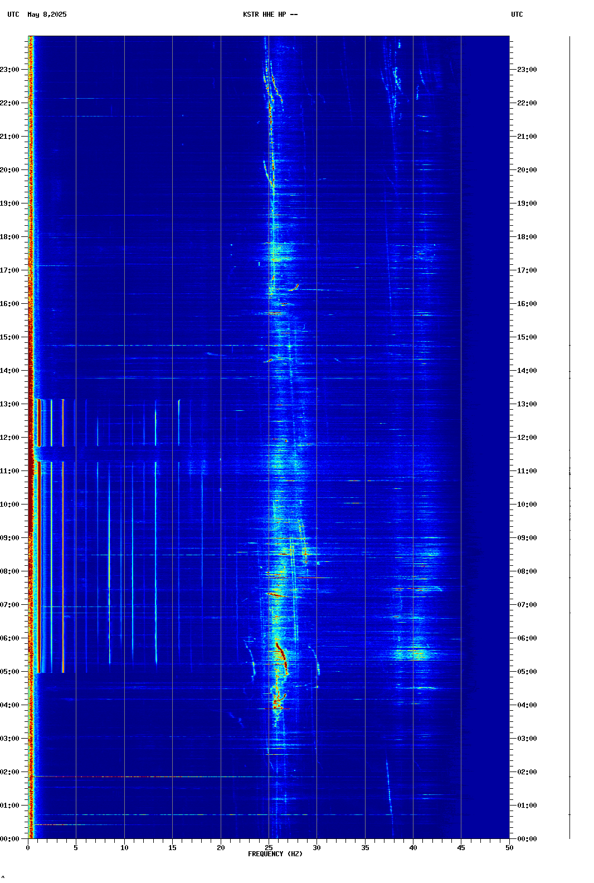The image size is (594, 883).
Task: Click the station title "KSTR HHE HP --"
Action: (270, 14)
